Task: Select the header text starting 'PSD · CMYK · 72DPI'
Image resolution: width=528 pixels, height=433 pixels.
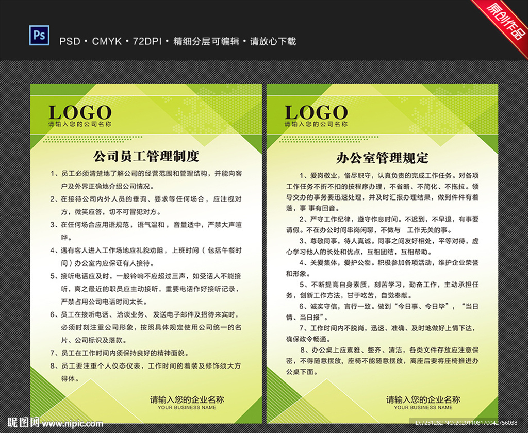Action: [177, 41]
